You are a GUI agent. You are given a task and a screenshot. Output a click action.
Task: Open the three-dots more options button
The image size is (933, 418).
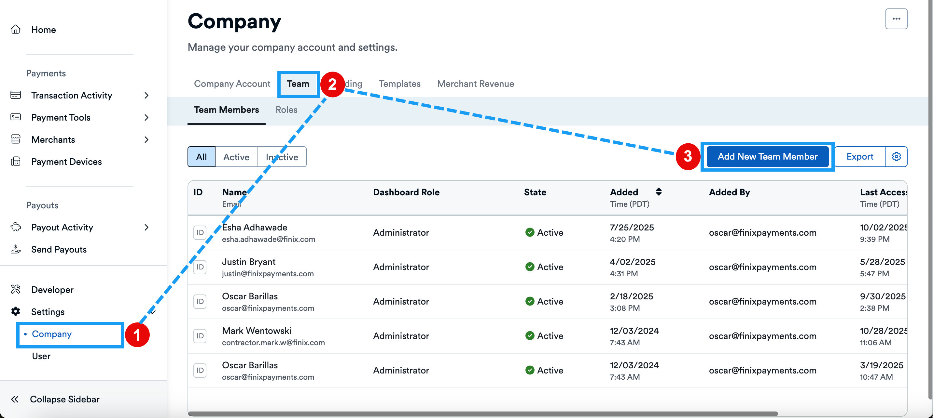click(x=896, y=19)
